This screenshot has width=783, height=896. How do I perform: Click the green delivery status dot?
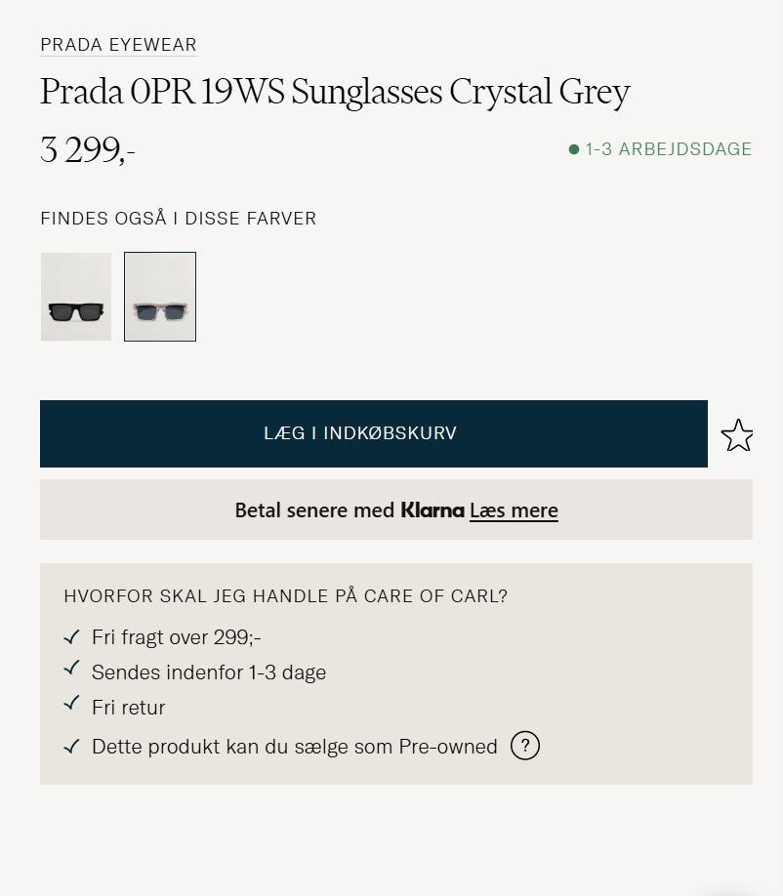(574, 150)
